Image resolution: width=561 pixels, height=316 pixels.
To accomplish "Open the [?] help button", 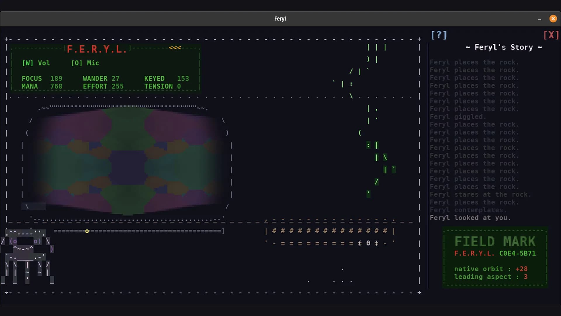I will [439, 35].
